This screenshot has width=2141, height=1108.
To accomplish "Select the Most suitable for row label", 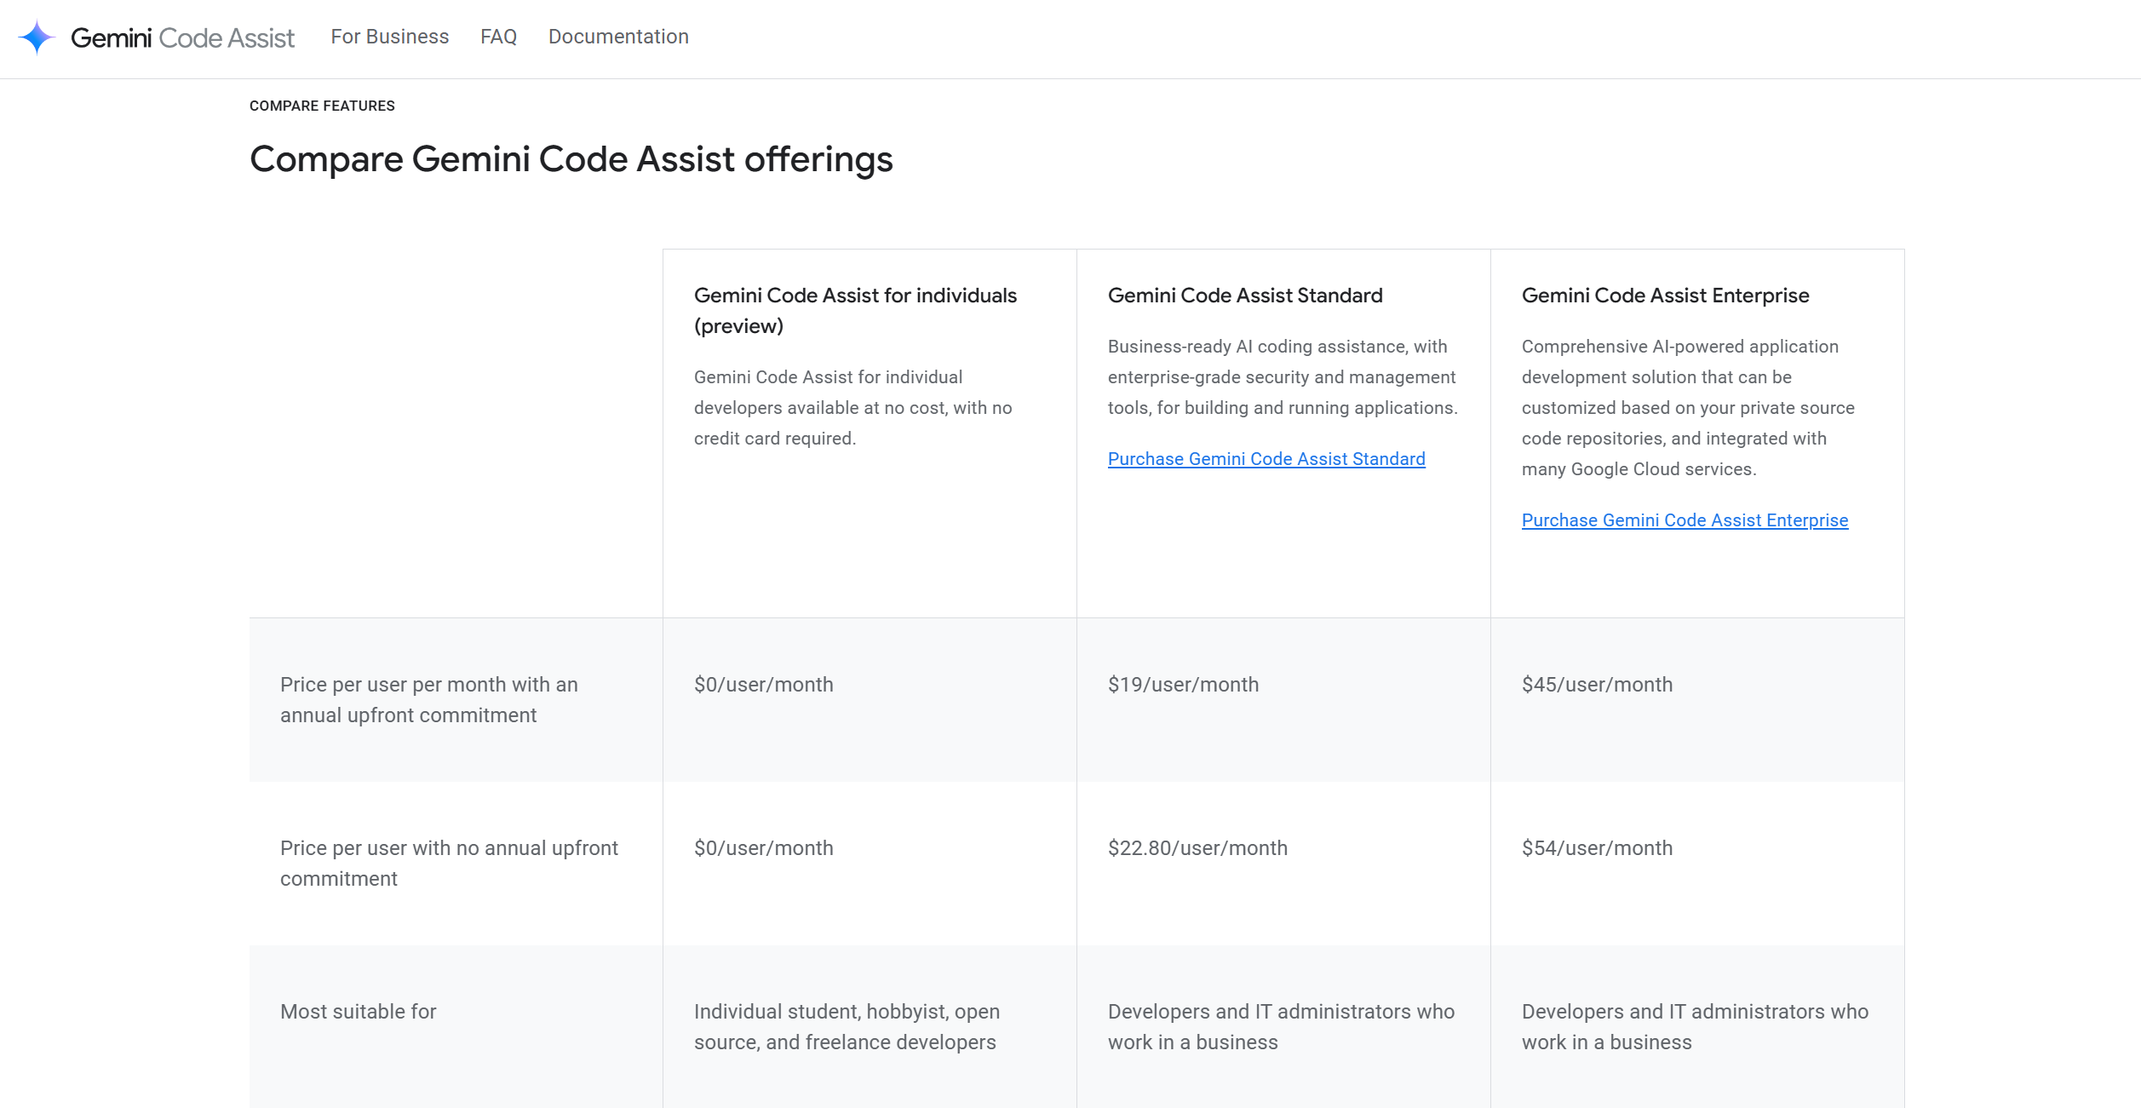I will [x=358, y=1012].
